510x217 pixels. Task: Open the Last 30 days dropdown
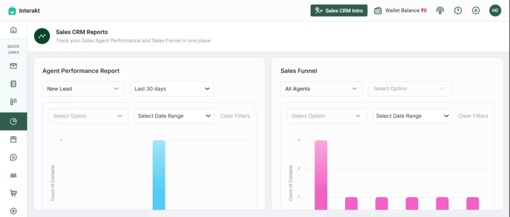click(172, 89)
